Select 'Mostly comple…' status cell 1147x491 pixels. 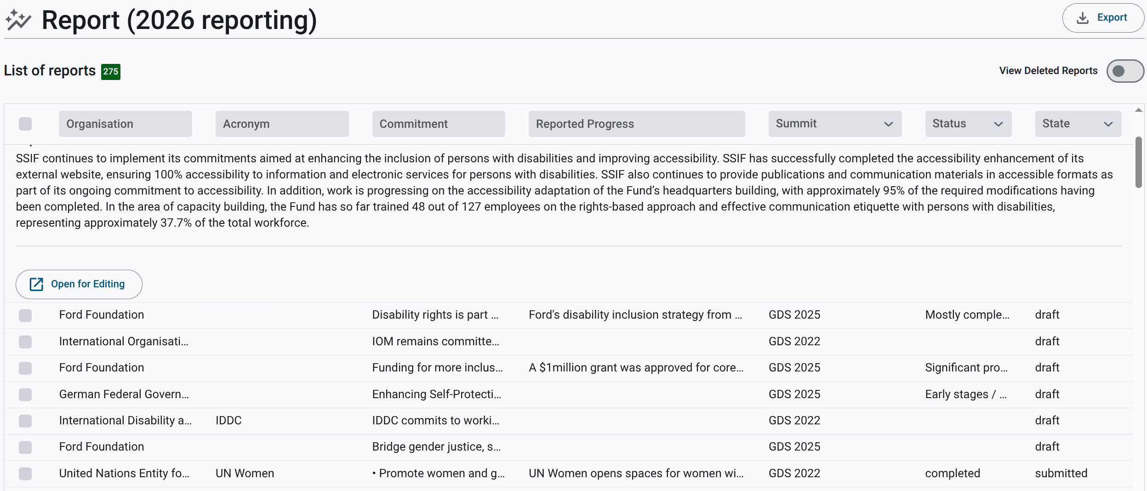point(967,315)
